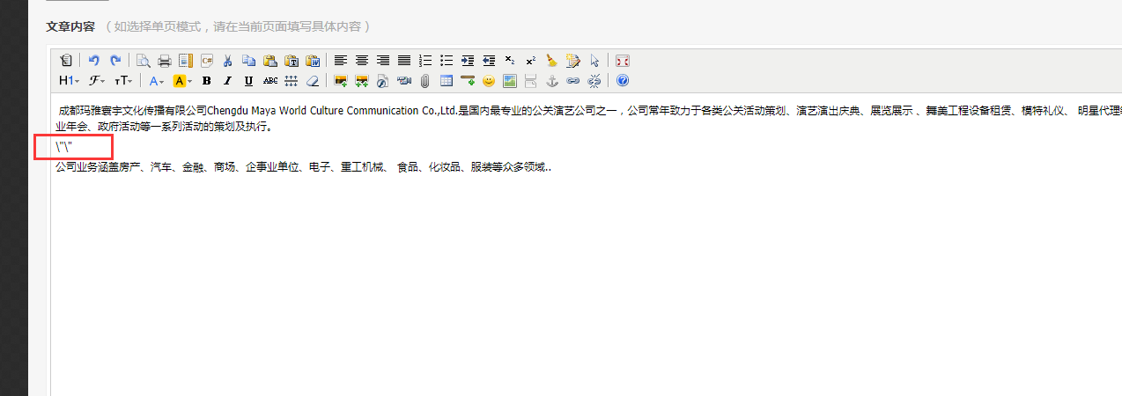
Task: Open the H1 heading dropdown
Action: click(69, 81)
